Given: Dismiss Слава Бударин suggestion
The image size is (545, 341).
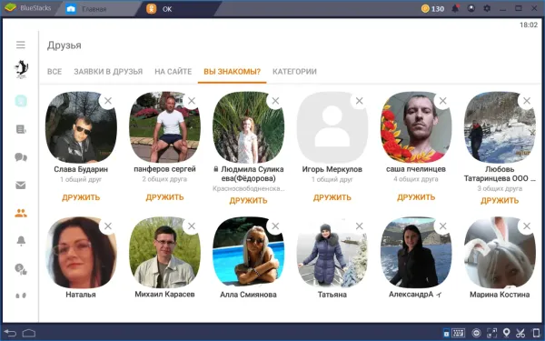Looking at the screenshot, I should pos(108,101).
